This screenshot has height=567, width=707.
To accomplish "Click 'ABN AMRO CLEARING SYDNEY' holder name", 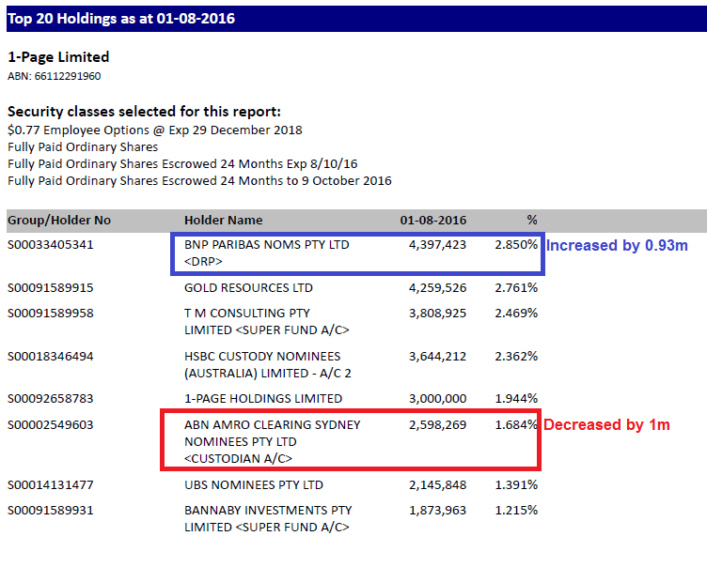I will (x=273, y=424).
